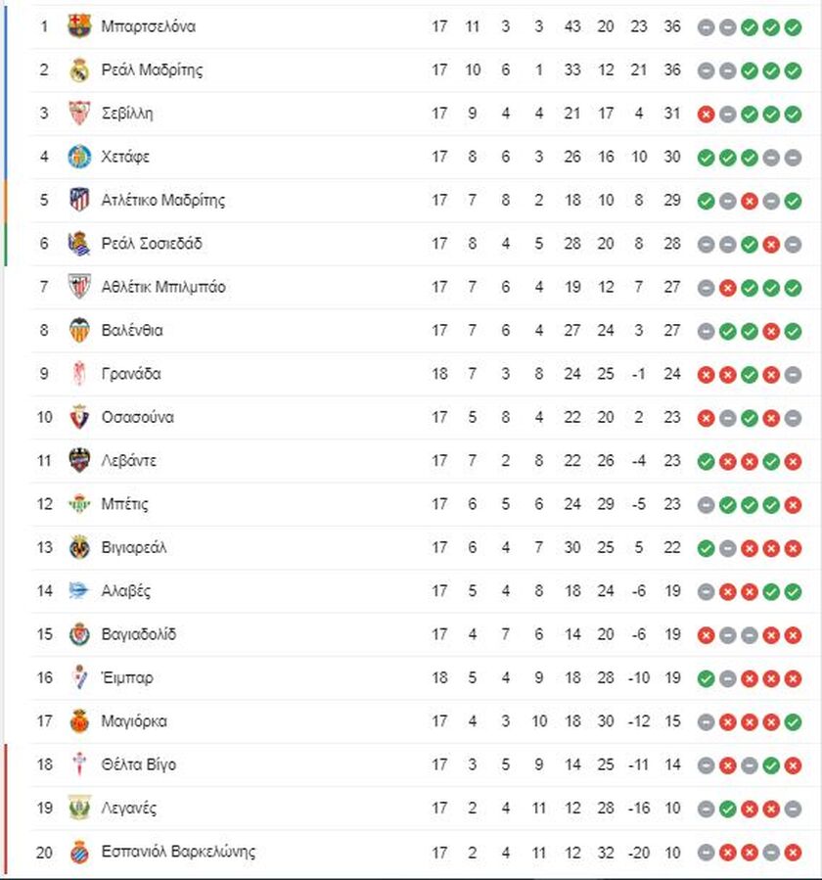Open the Μπαρτσελόνα team link

click(x=148, y=26)
